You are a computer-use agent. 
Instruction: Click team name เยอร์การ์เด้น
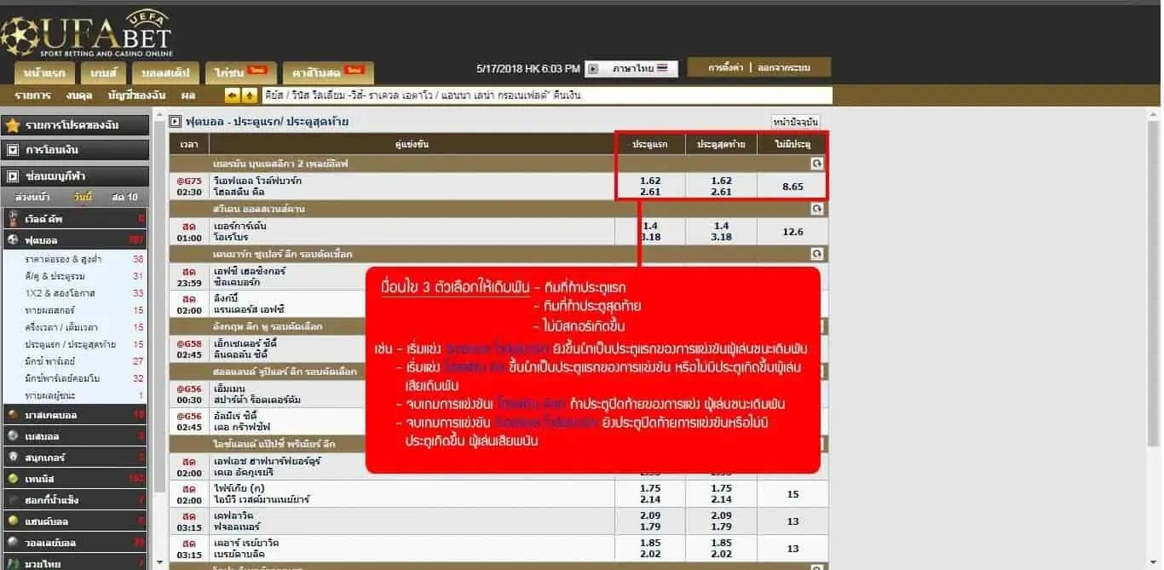(x=241, y=226)
